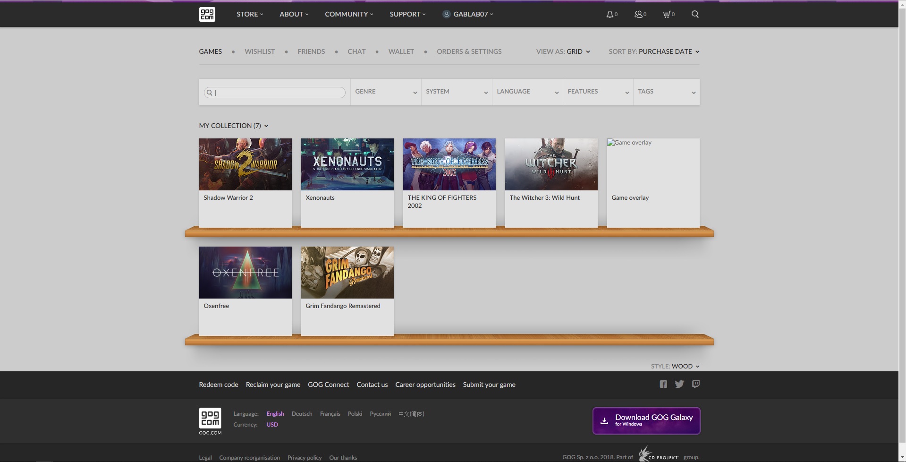Click the Xenonauts title text
This screenshot has width=906, height=462.
(x=320, y=197)
